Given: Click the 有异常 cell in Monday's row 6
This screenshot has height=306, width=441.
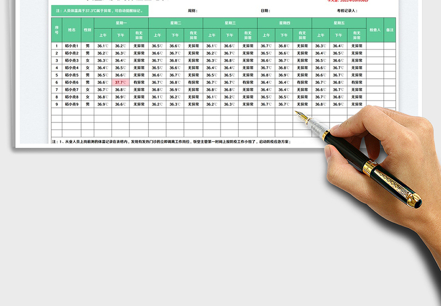Looking at the screenshot, I should click(x=139, y=82).
